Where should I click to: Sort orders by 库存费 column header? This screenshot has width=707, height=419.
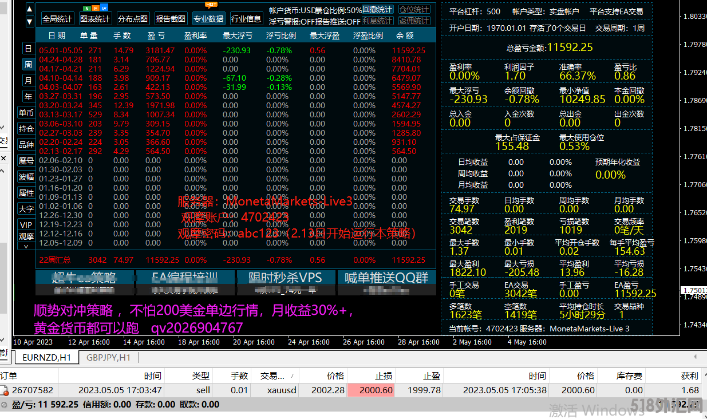coord(622,376)
